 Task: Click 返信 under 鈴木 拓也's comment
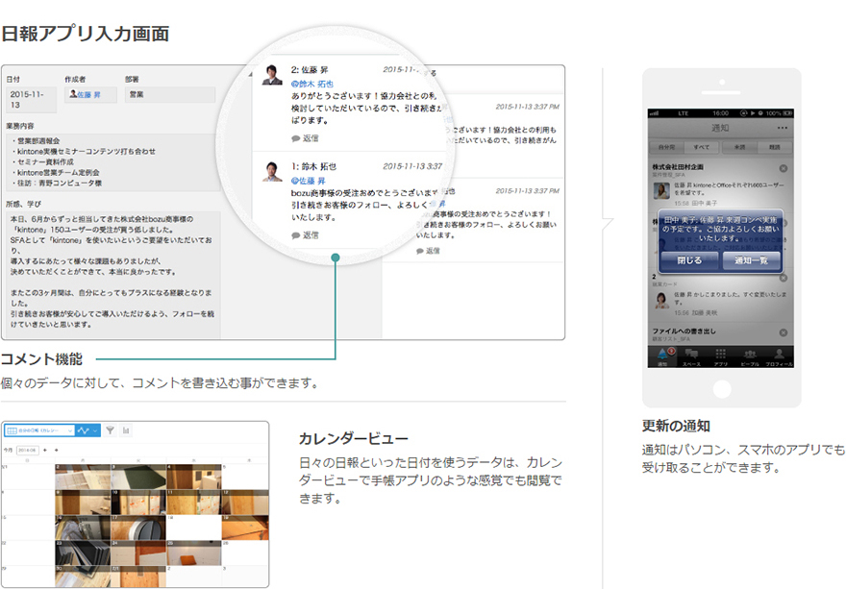(305, 234)
